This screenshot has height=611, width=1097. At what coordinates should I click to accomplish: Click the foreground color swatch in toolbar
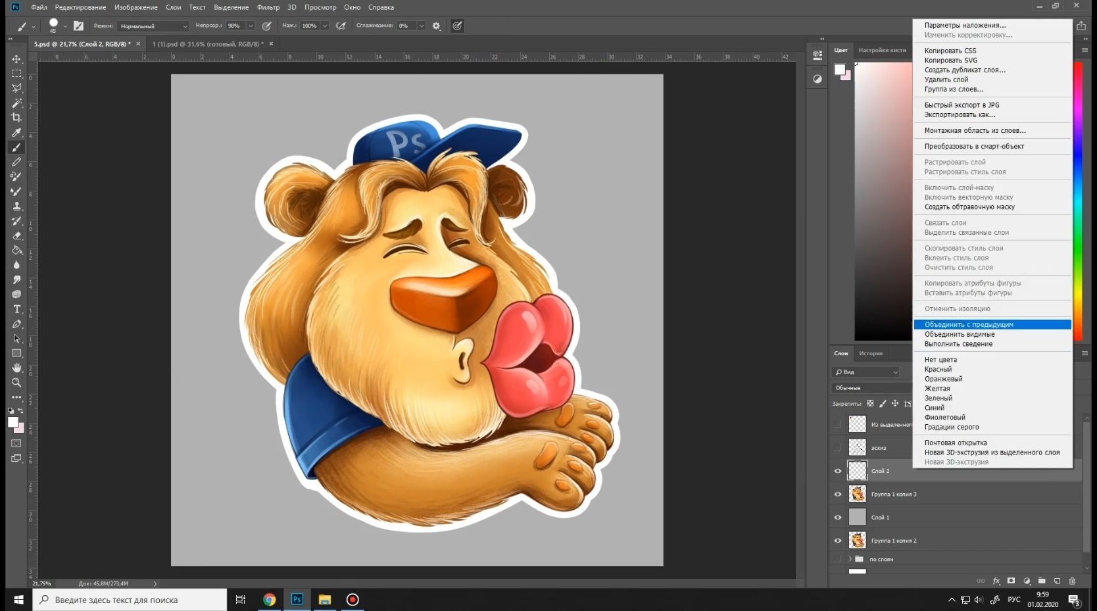pyautogui.click(x=12, y=423)
